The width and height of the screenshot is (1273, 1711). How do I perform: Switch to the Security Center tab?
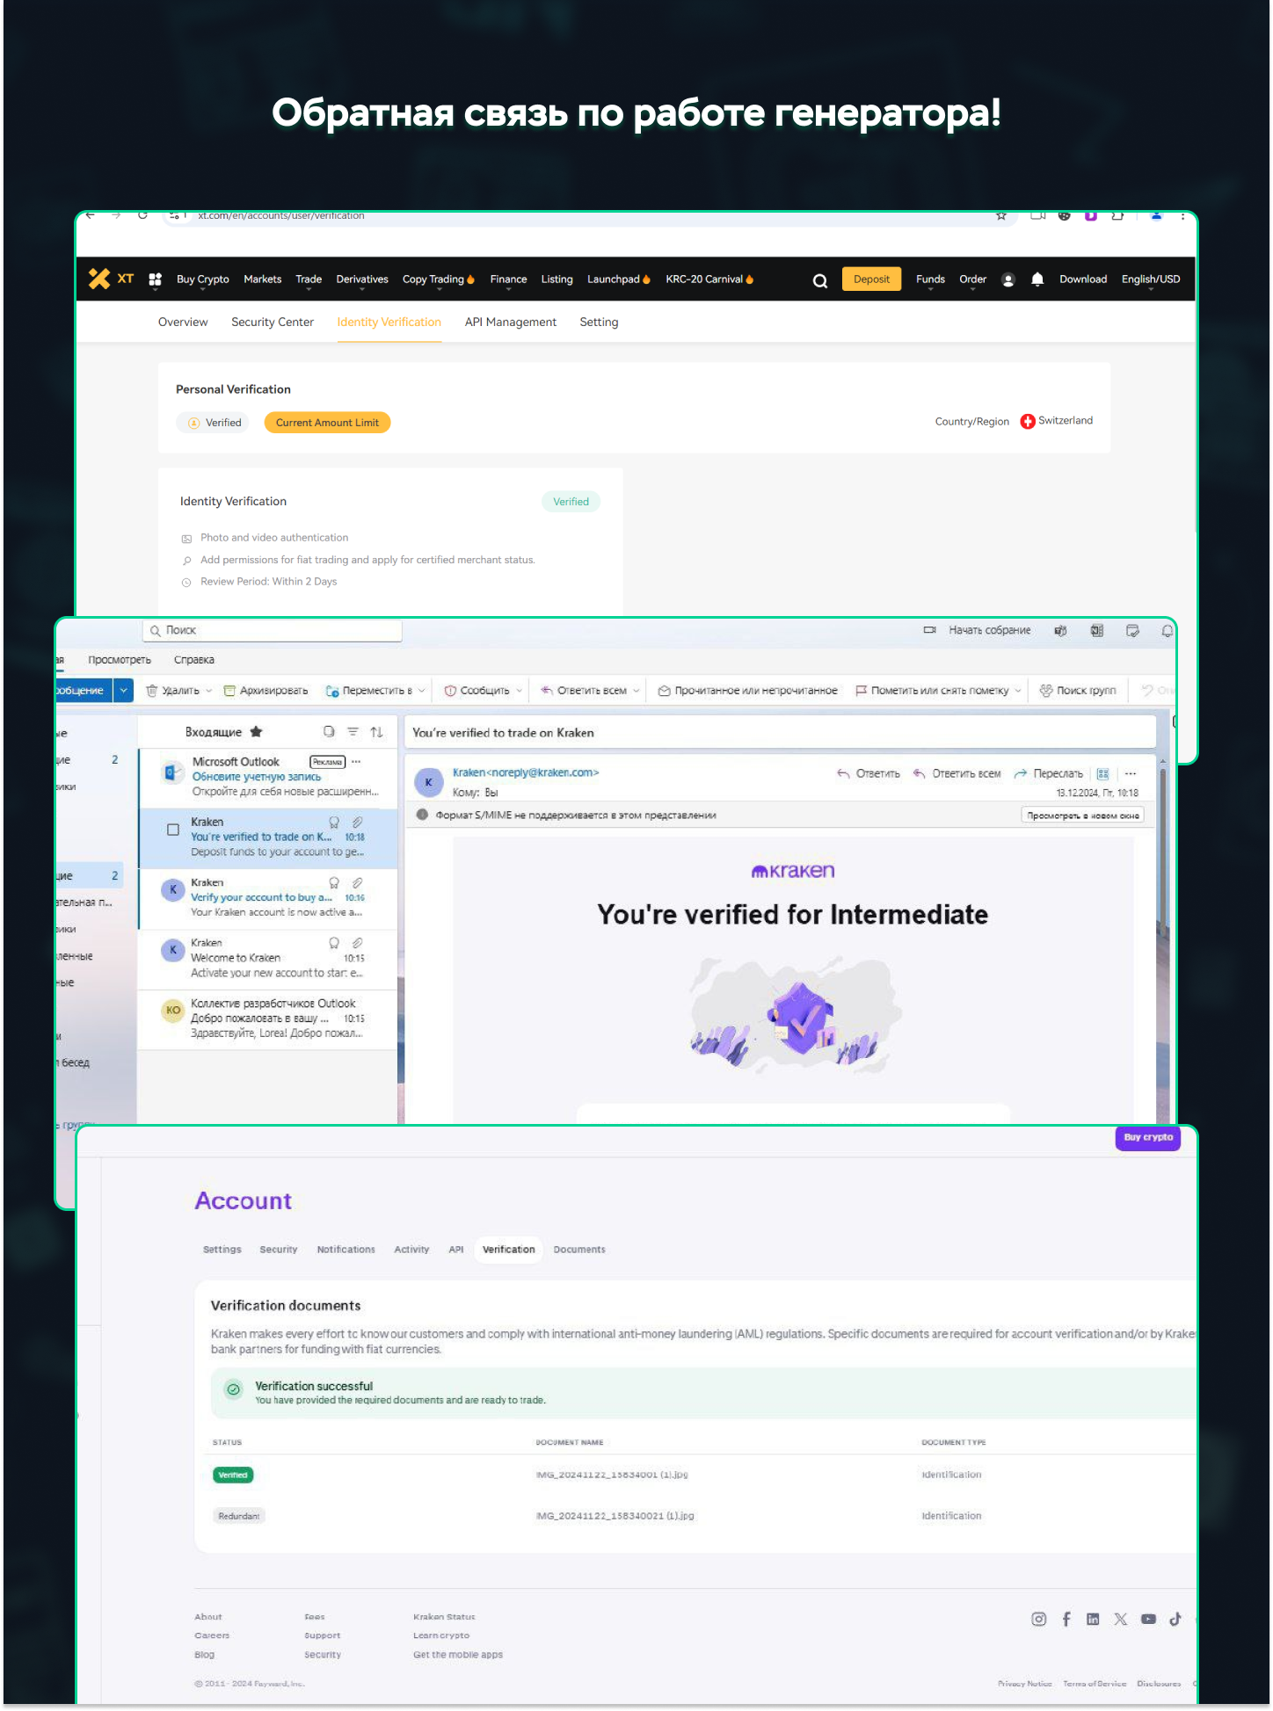point(272,323)
